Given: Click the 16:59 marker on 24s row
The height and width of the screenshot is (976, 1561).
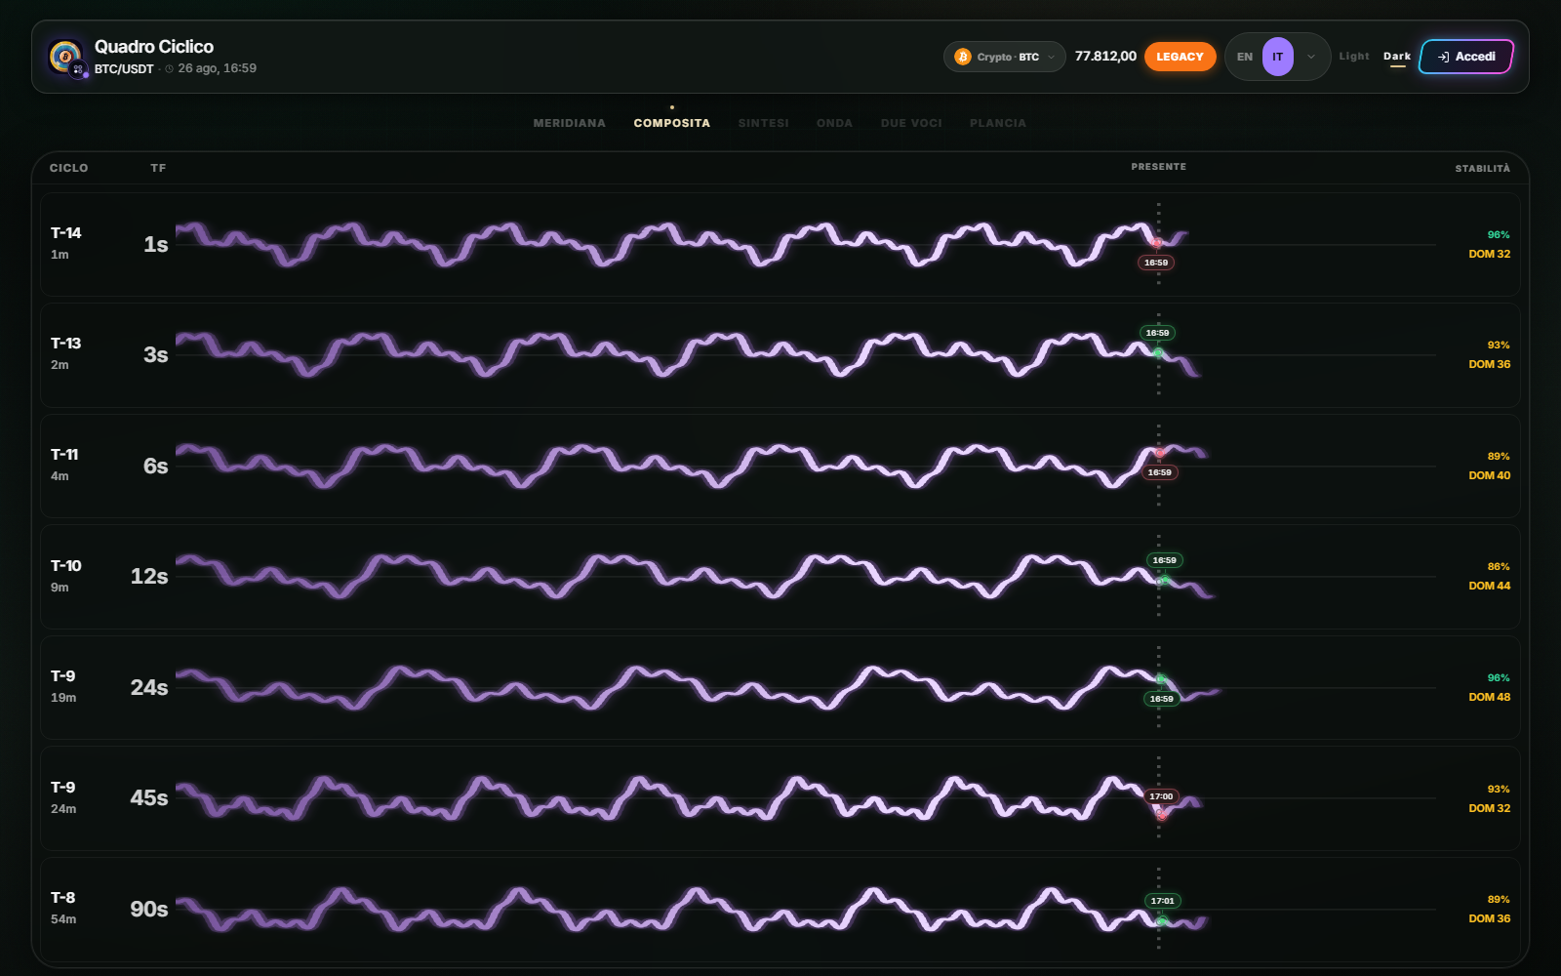Looking at the screenshot, I should 1161,699.
